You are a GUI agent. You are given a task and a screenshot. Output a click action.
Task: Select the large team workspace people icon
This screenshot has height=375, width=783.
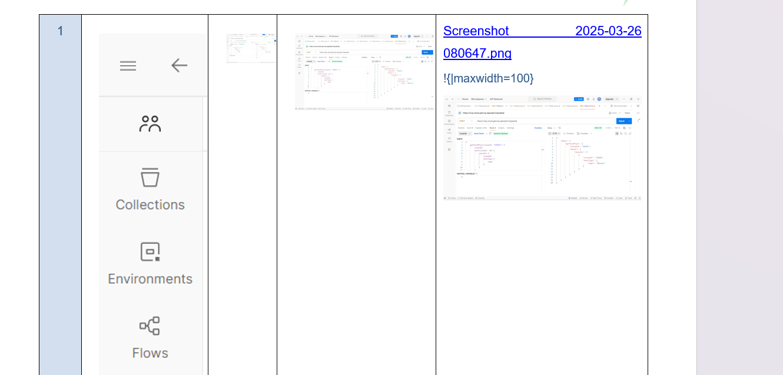click(150, 124)
